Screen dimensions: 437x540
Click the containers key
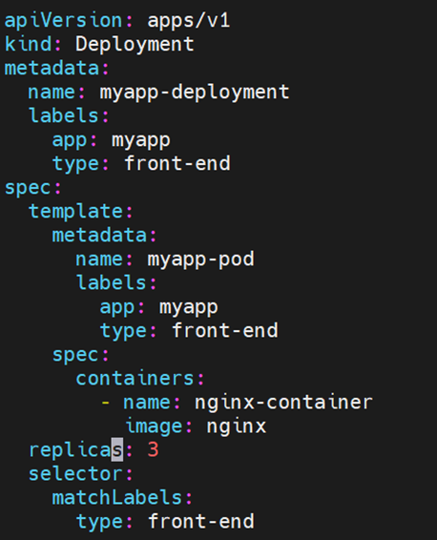click(135, 379)
